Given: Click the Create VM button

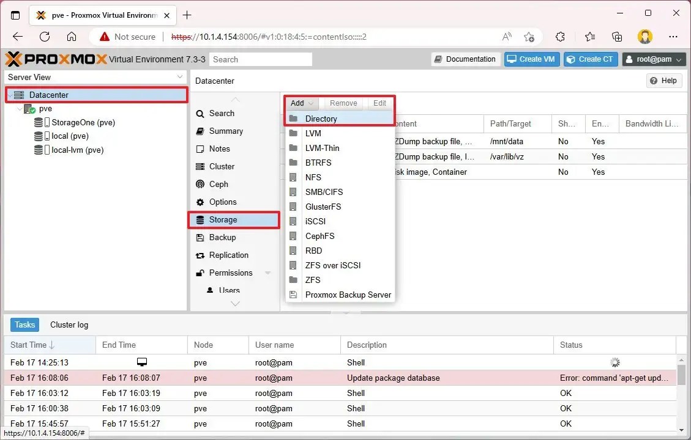Looking at the screenshot, I should pyautogui.click(x=531, y=59).
